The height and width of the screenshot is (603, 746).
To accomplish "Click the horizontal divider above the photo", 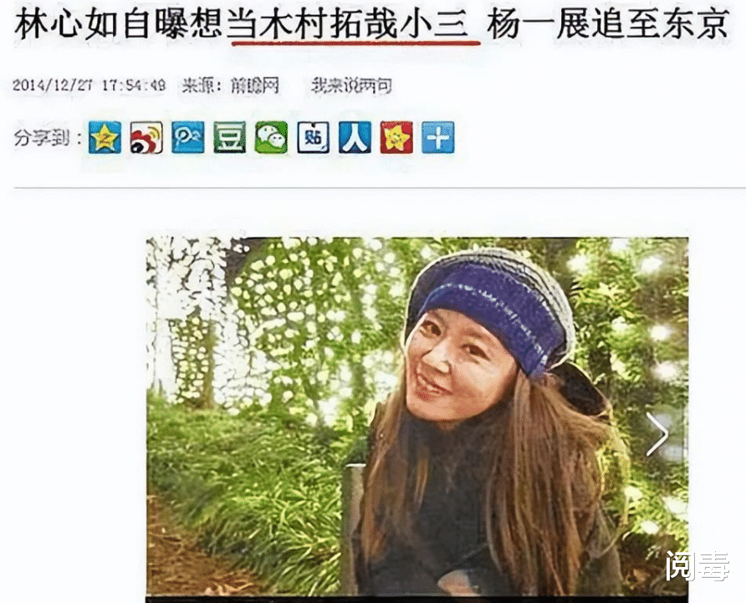I will coord(380,188).
